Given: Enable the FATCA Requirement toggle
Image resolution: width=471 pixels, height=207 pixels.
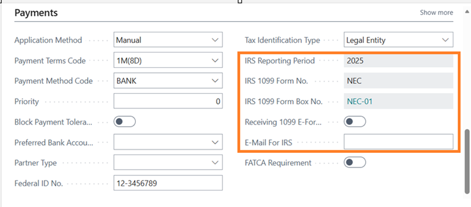Looking at the screenshot, I should [355, 163].
